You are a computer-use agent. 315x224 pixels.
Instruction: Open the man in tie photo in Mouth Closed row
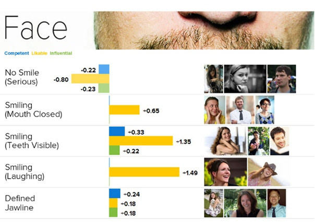(x=240, y=110)
